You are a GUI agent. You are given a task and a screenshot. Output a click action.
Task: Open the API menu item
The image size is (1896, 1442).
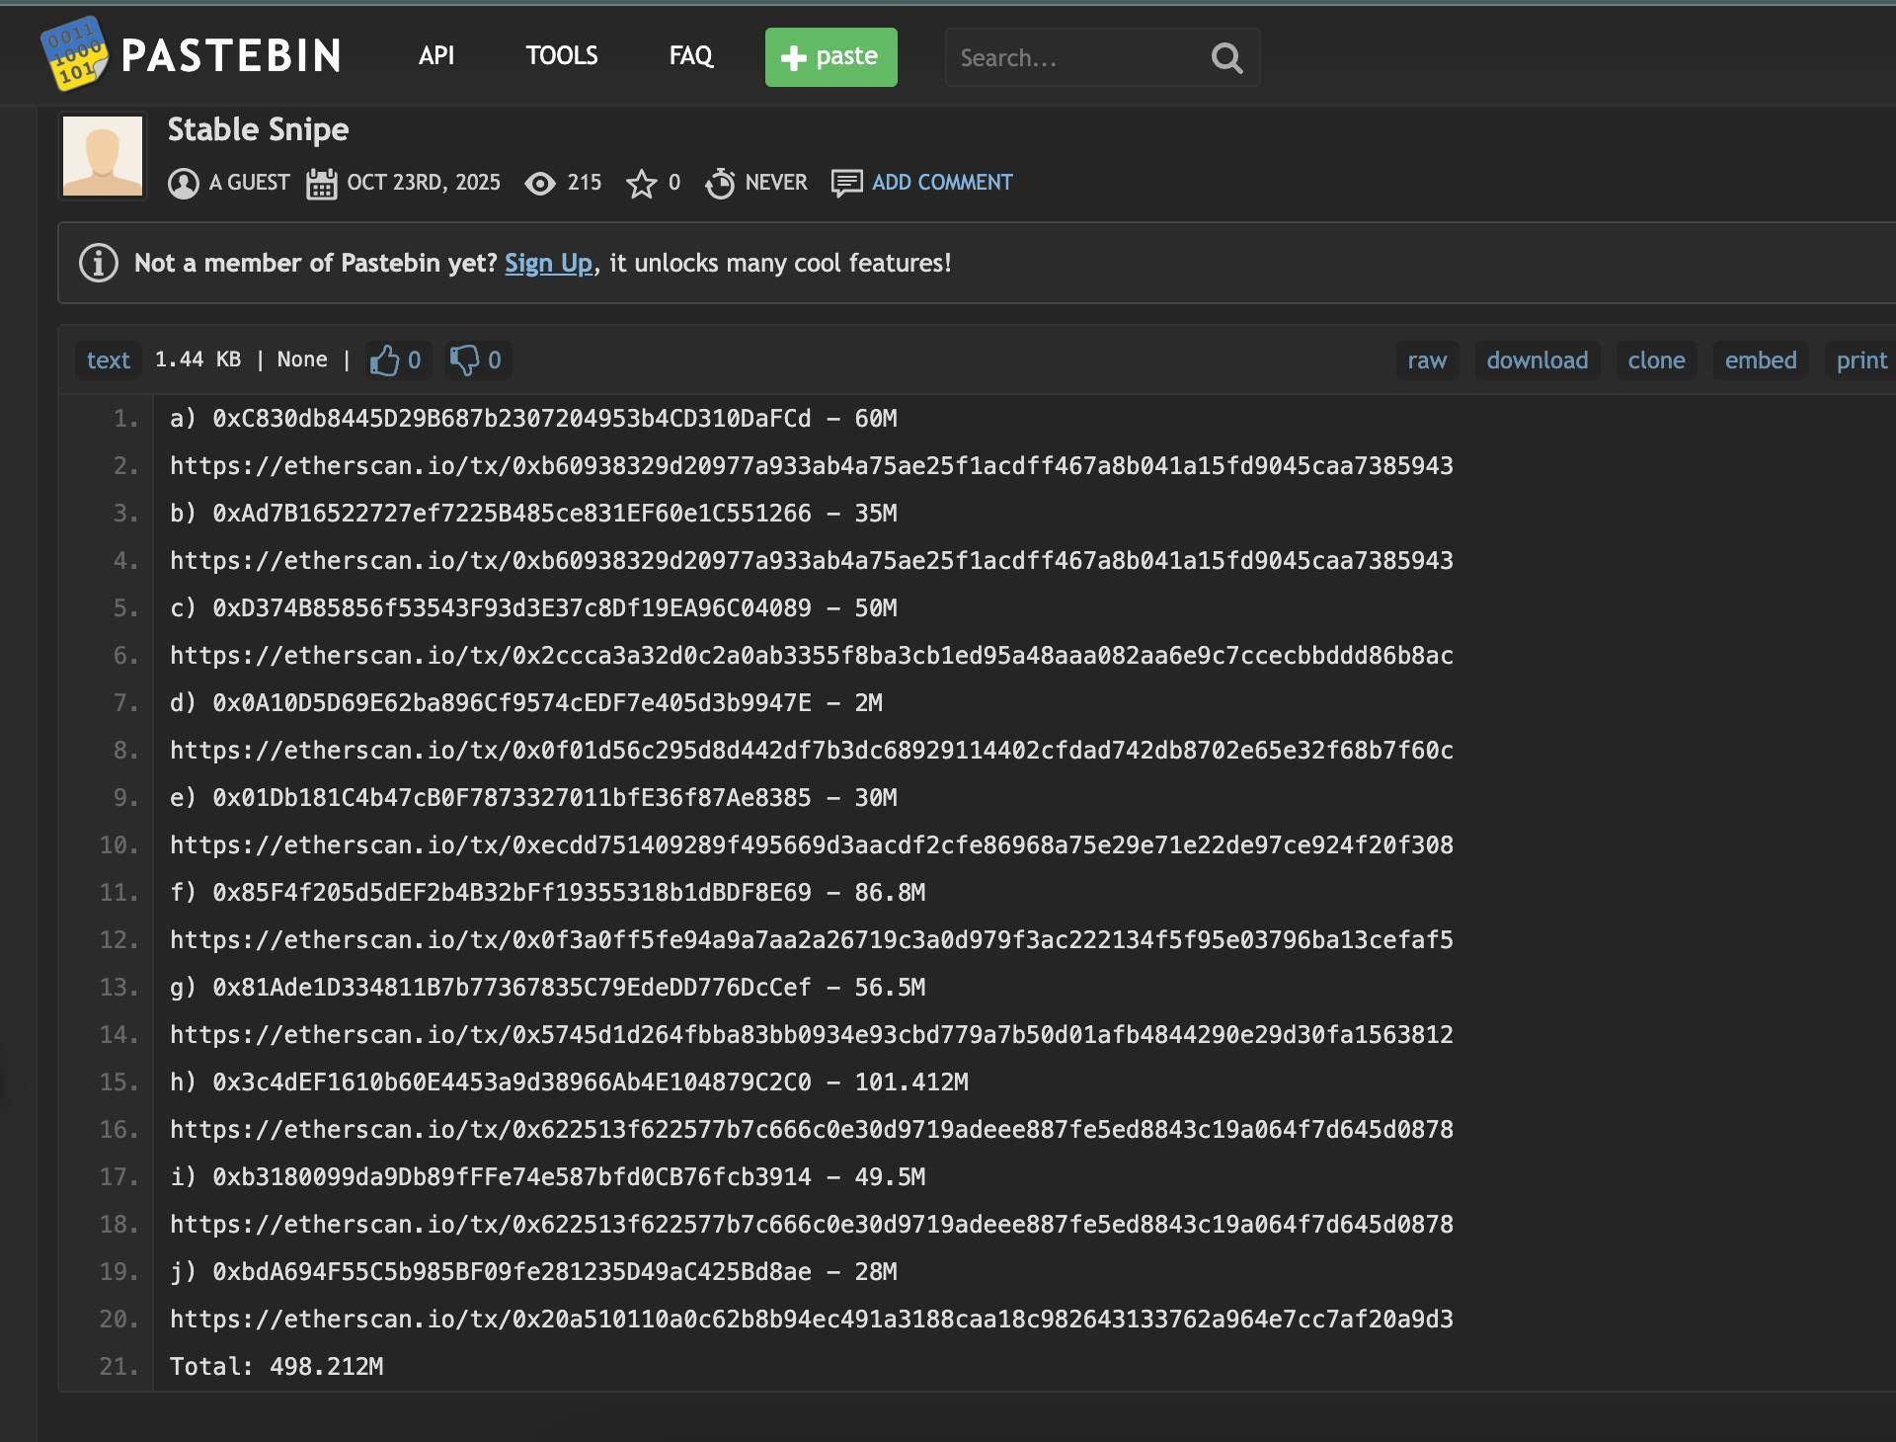coord(436,56)
